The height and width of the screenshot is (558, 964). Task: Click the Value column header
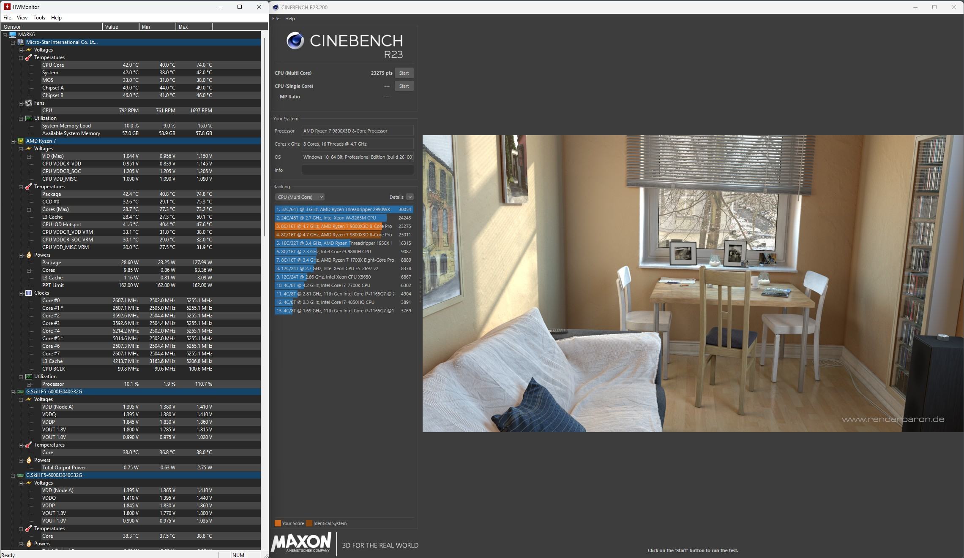click(120, 27)
